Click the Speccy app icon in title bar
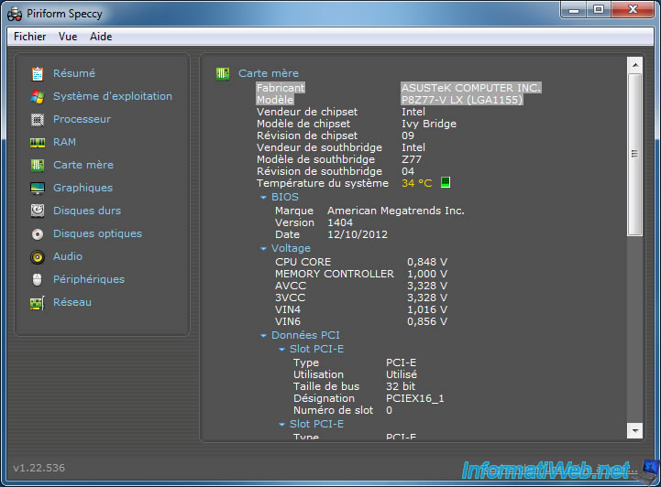 point(15,14)
